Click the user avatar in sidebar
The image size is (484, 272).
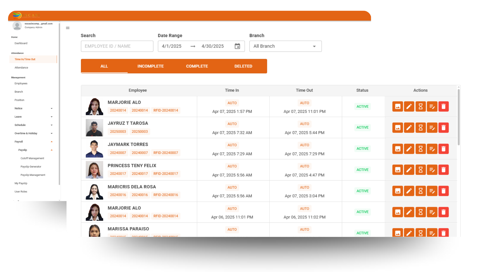tap(17, 25)
